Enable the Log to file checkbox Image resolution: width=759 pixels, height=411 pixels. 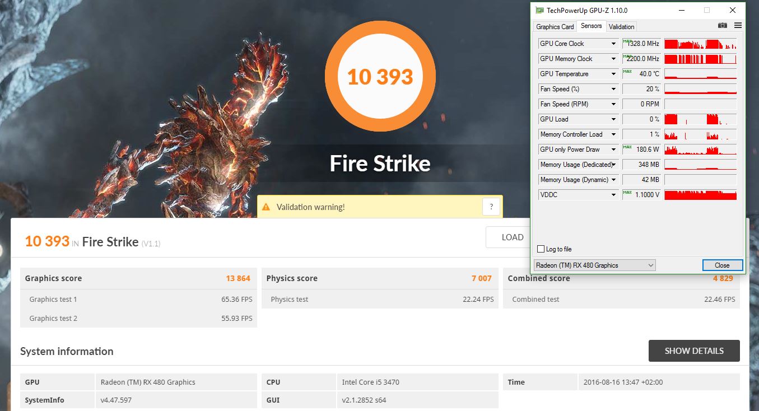pos(541,249)
